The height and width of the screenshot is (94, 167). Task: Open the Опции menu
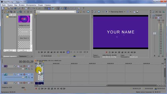point(40,5)
